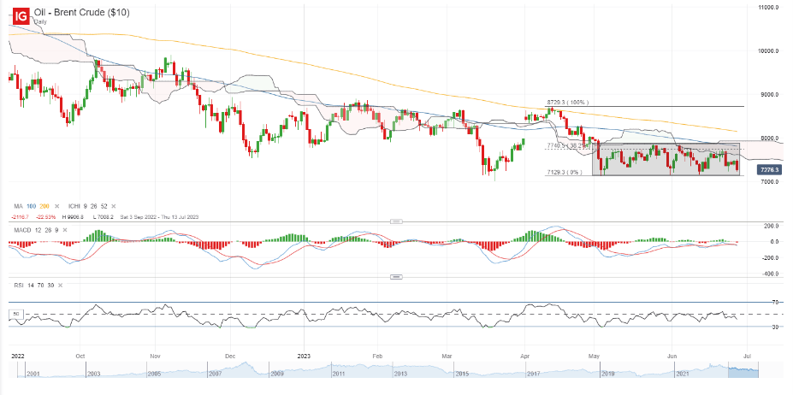Click the RSI 50 level label
793x395 pixels.
(15, 314)
